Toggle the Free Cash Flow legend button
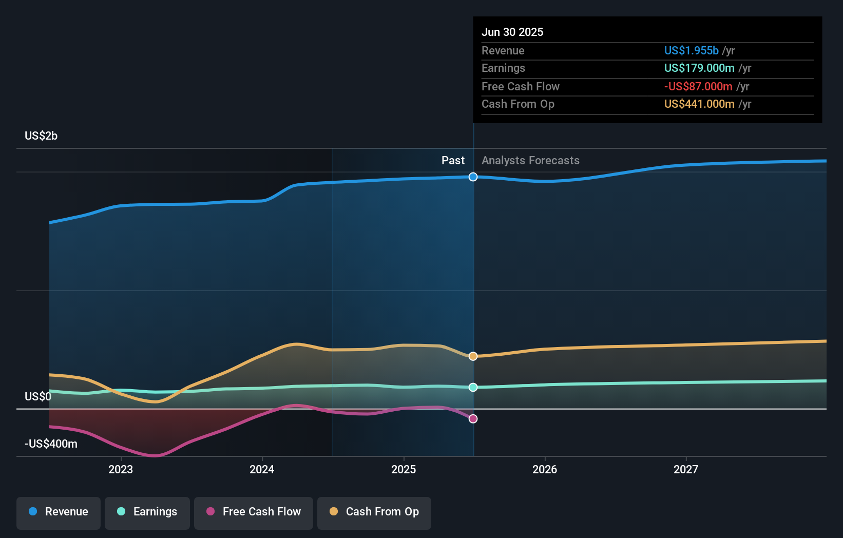Viewport: 843px width, 538px height. coord(254,513)
